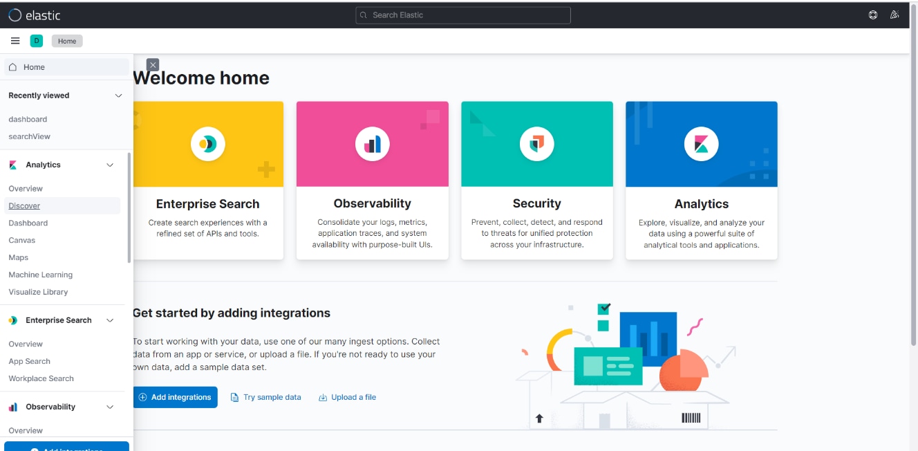Screen dimensions: 918x451
Task: Click the Recently viewed header label
Action: [39, 95]
